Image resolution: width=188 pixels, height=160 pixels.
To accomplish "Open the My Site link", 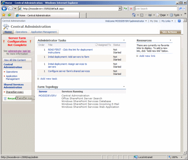I will coord(154,21).
